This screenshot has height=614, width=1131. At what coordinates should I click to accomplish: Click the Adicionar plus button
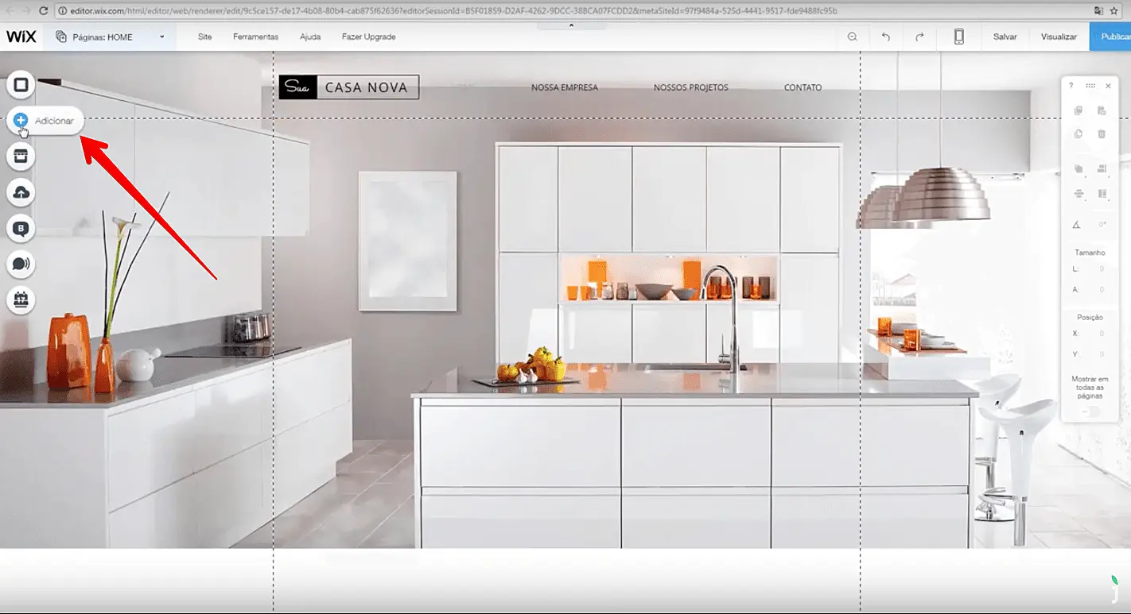click(21, 120)
